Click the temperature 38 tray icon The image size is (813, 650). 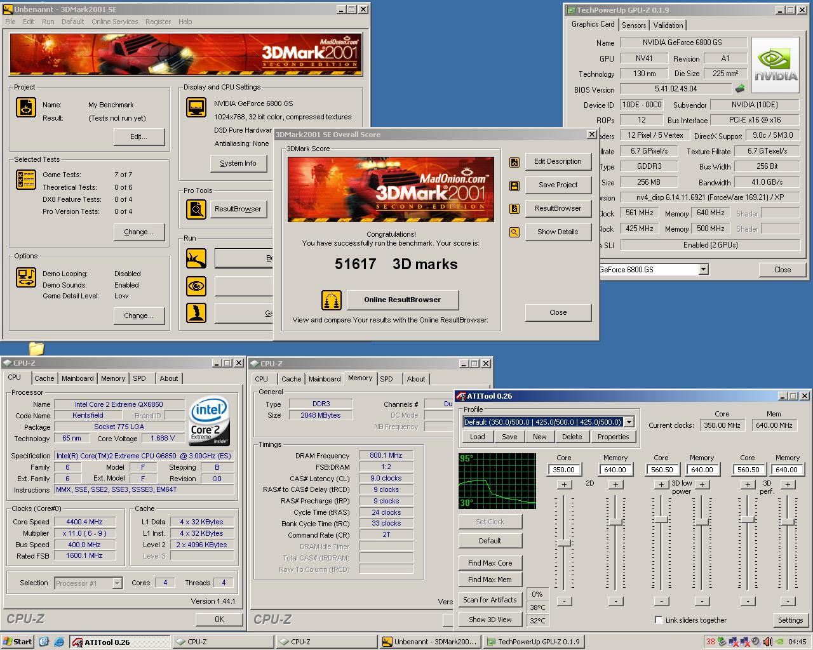coord(711,642)
